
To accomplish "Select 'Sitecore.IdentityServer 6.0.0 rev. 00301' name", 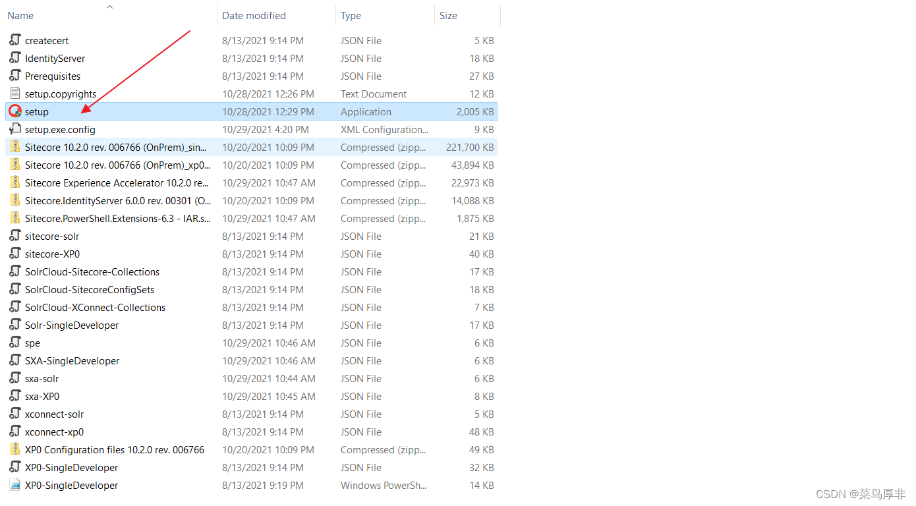I will (118, 201).
